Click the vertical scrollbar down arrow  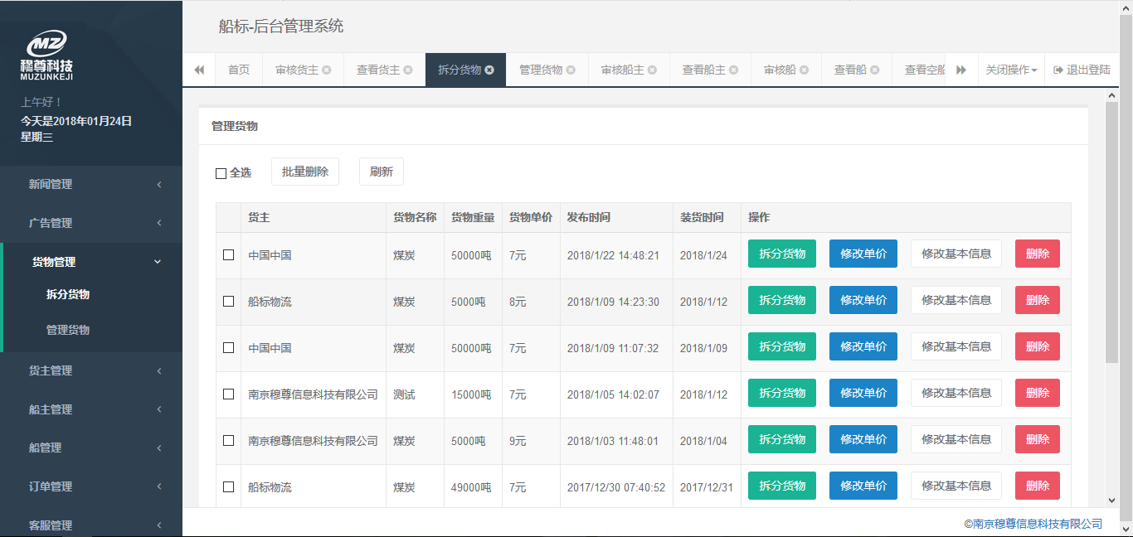[x=1112, y=500]
